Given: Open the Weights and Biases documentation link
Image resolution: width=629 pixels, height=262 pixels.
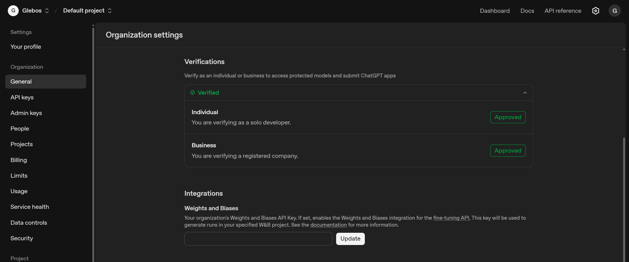Looking at the screenshot, I should [328, 225].
